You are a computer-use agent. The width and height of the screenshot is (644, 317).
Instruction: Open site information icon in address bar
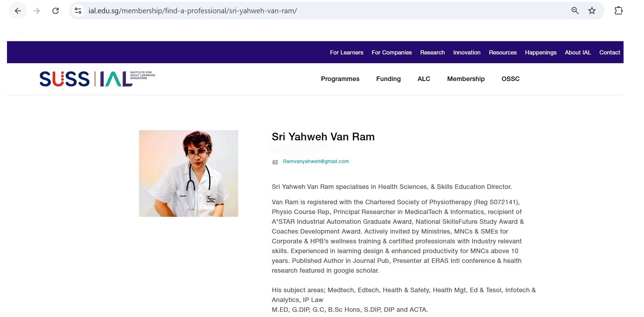point(78,11)
